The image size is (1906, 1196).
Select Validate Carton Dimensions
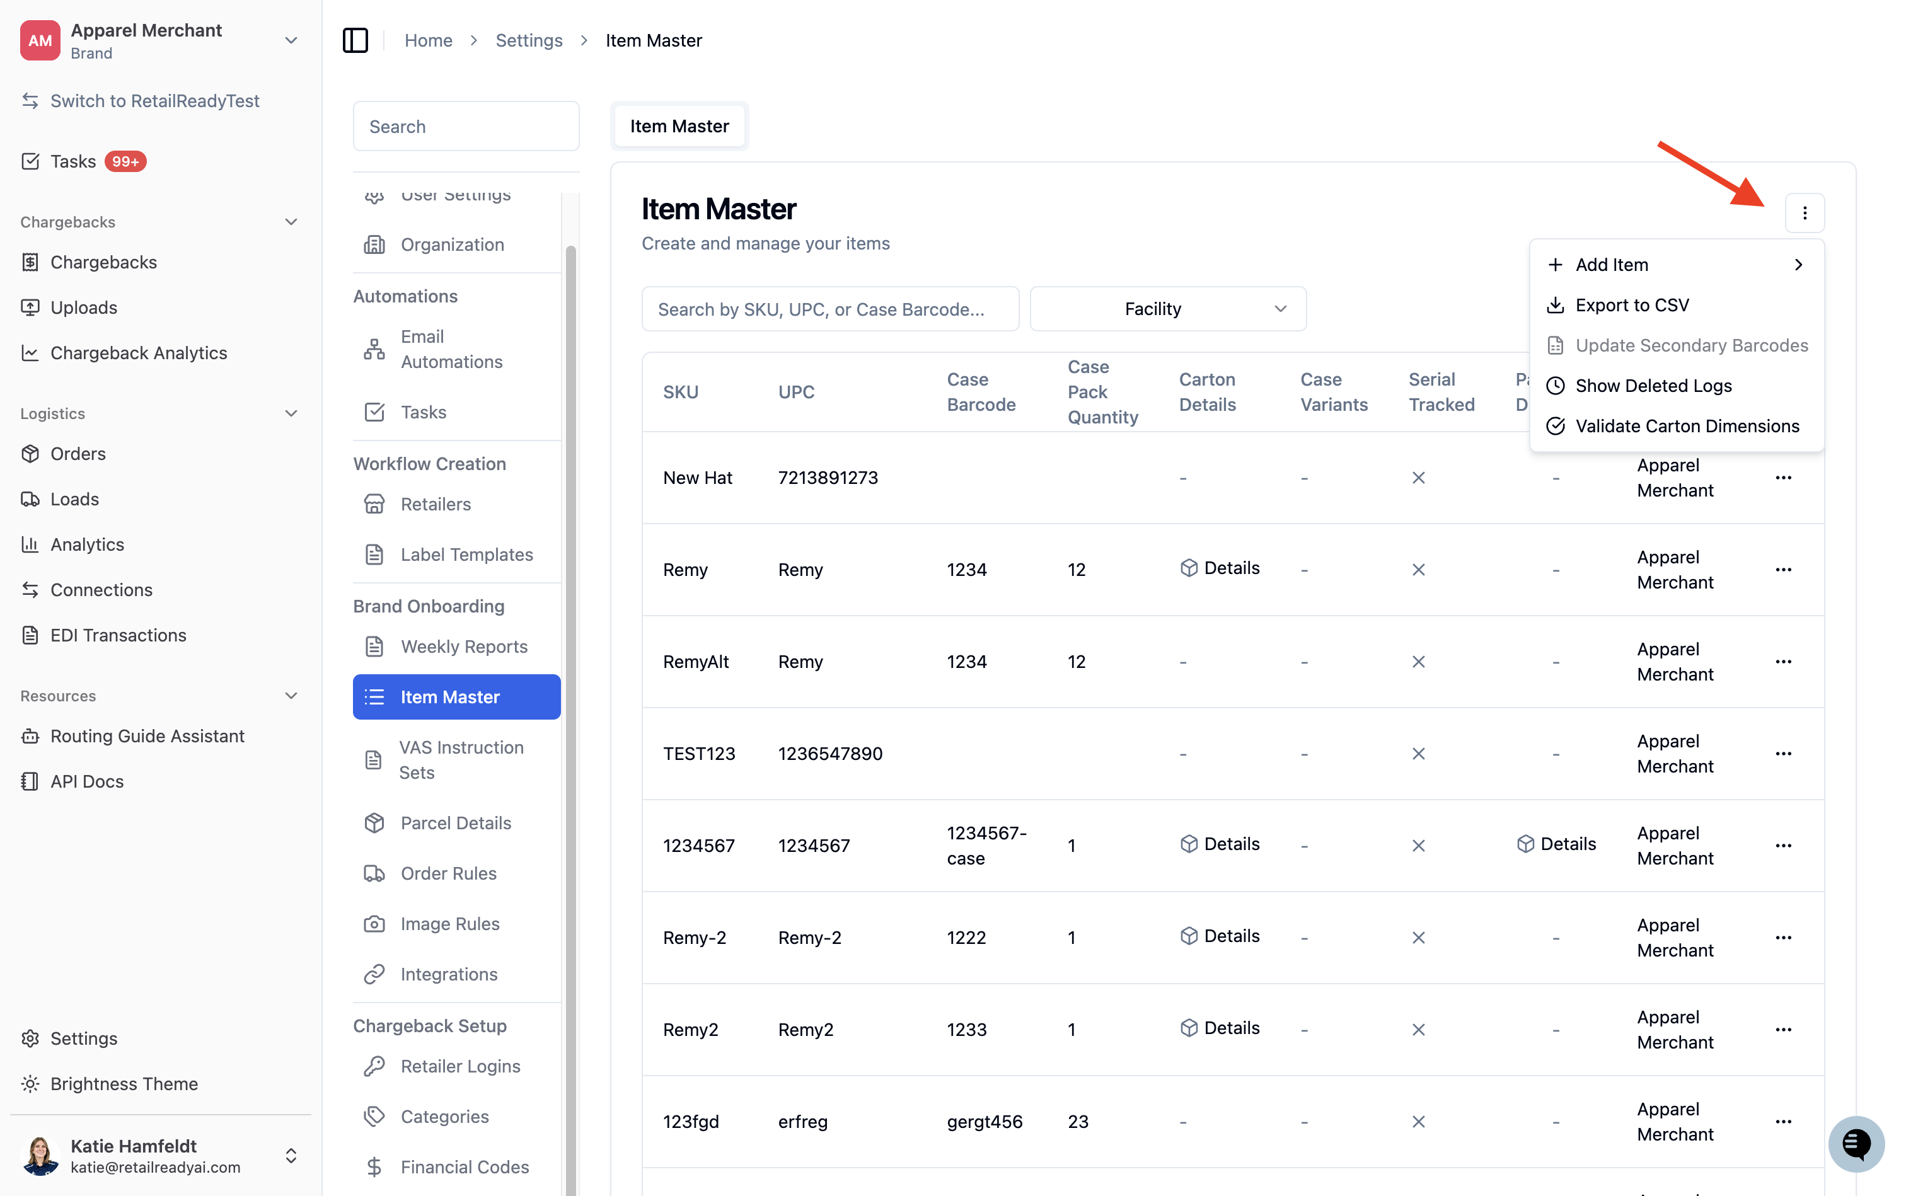pyautogui.click(x=1677, y=427)
